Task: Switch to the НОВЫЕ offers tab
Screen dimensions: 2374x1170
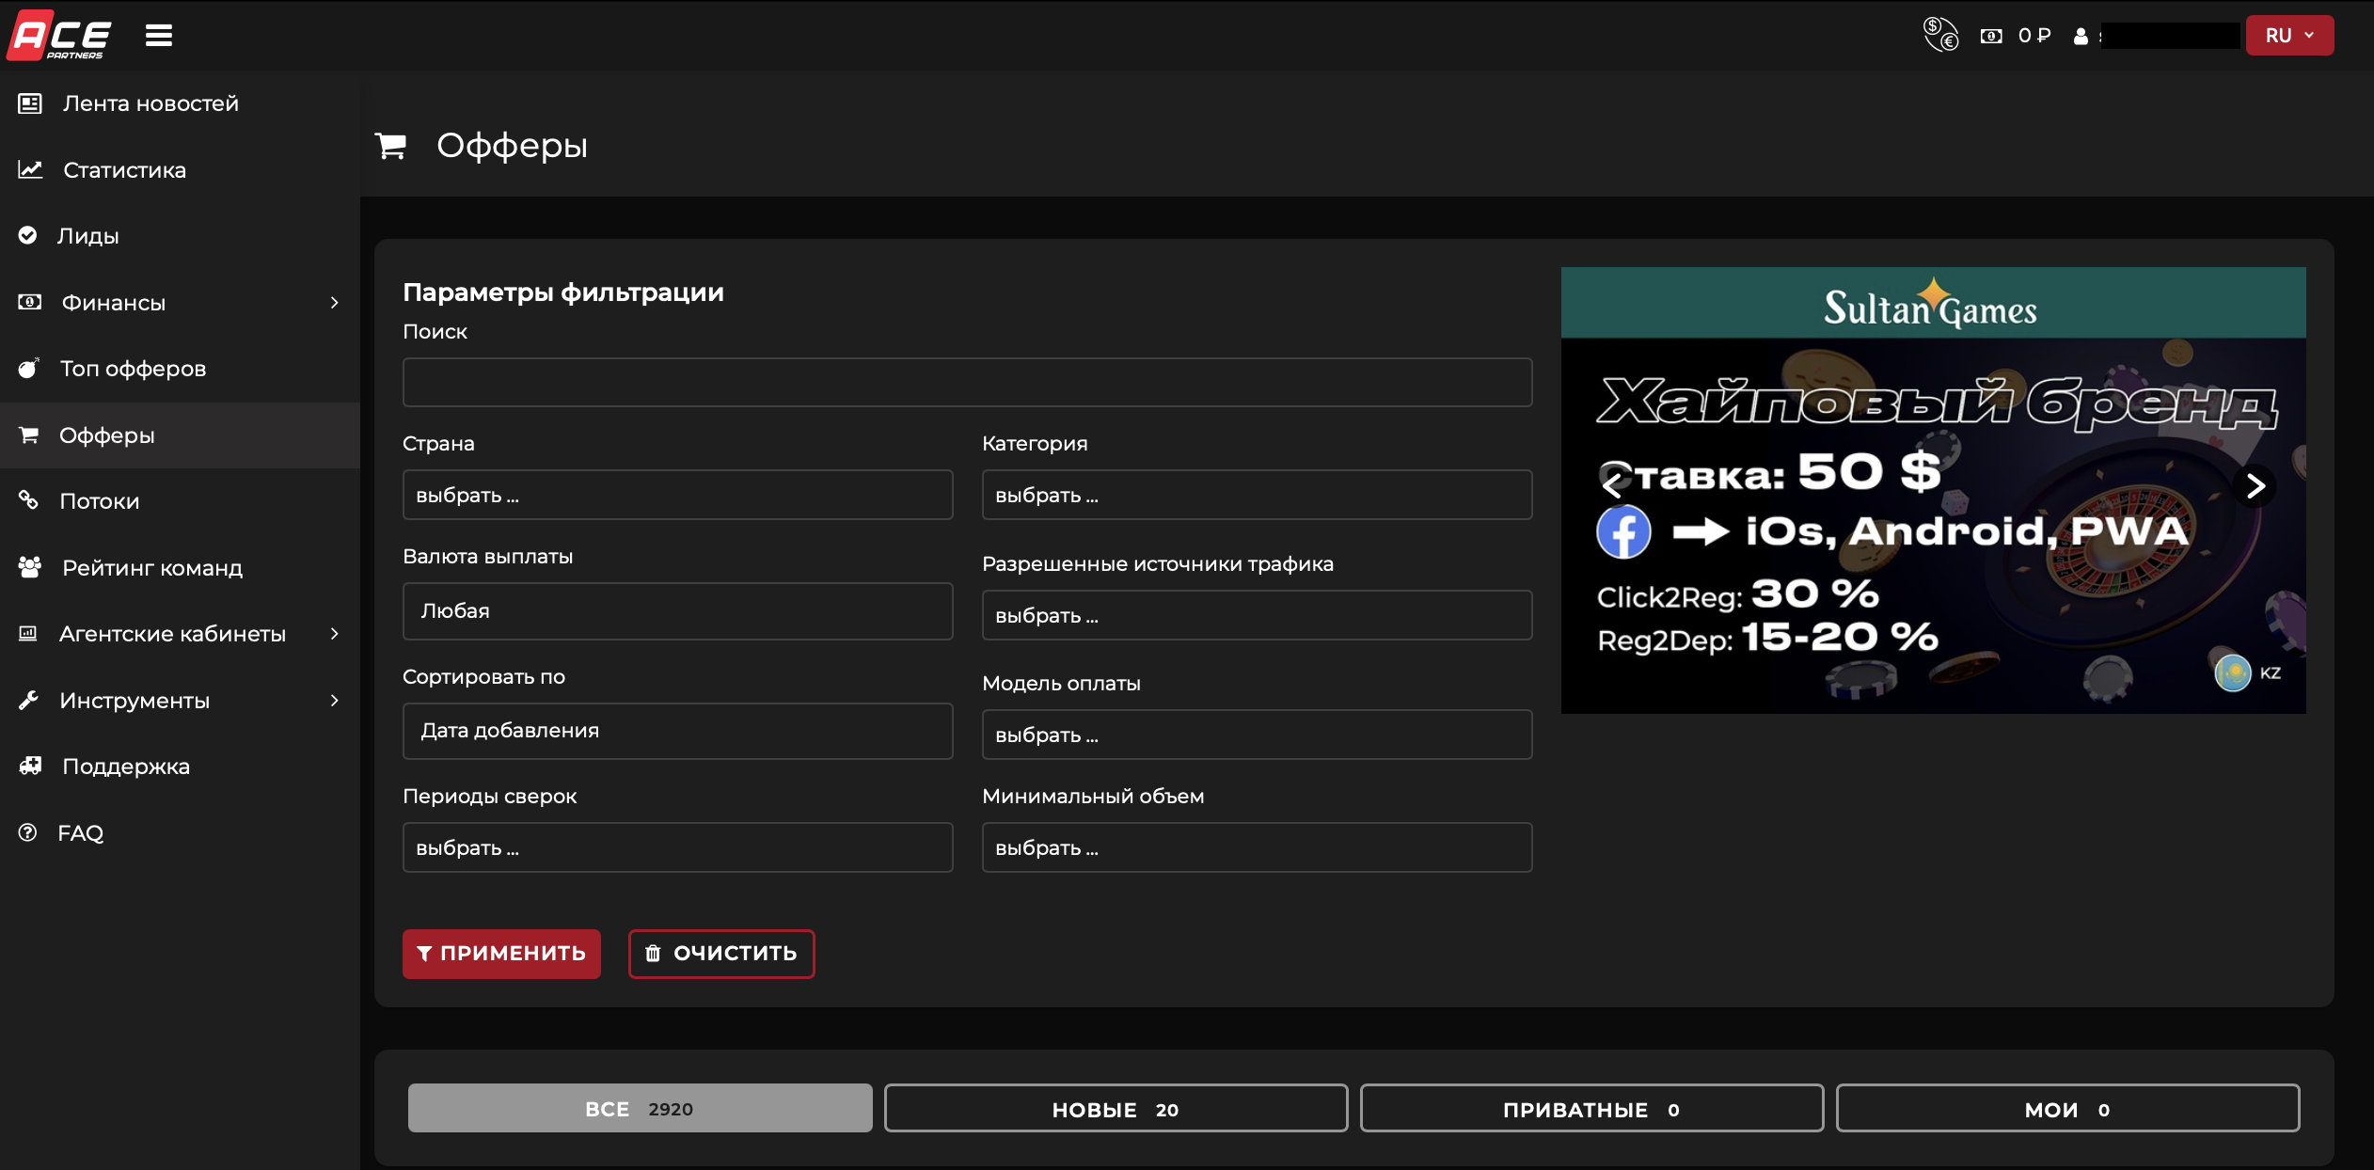Action: click(1116, 1109)
